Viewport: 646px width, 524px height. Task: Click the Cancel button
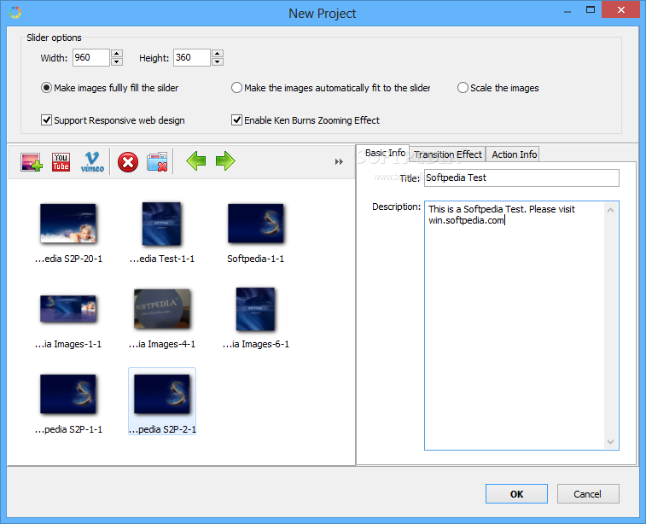tap(588, 493)
